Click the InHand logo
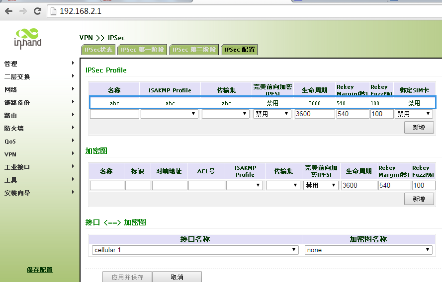The image size is (442, 282). point(27,38)
